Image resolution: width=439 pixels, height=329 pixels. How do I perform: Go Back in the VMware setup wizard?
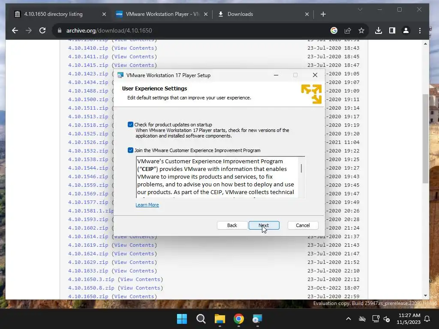click(232, 225)
